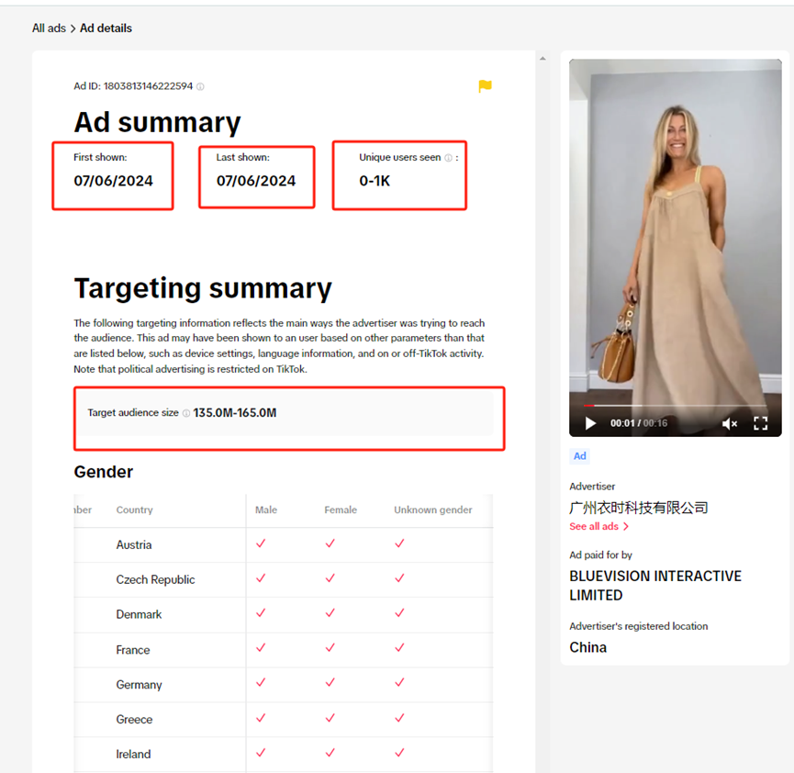Screen dimensions: 794x773
Task: Click BLUEVISION INTERACTIVE LIMITED payer name
Action: point(655,586)
